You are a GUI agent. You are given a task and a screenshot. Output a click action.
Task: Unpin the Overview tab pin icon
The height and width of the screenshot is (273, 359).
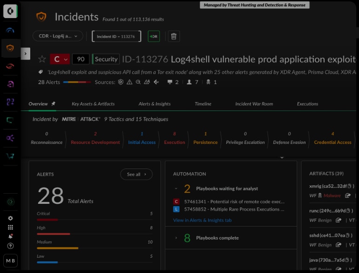53,104
